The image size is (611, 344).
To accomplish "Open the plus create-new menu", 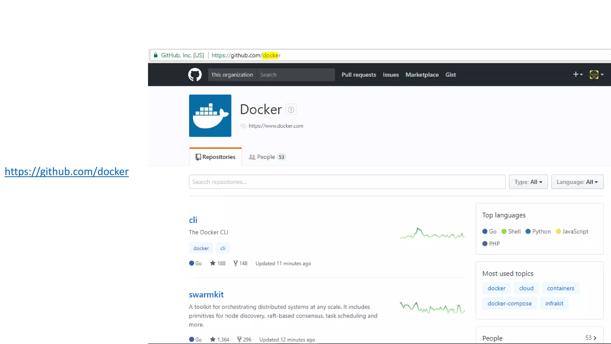I will (578, 74).
